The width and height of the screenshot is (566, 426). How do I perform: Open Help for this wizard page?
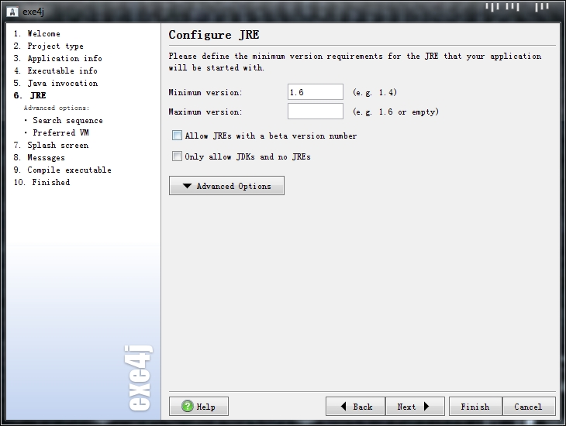click(x=198, y=407)
